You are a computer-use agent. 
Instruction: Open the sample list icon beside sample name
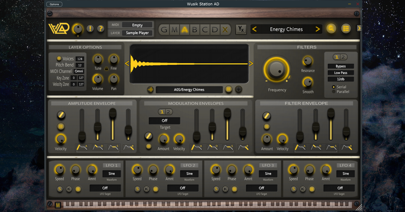click(x=228, y=90)
